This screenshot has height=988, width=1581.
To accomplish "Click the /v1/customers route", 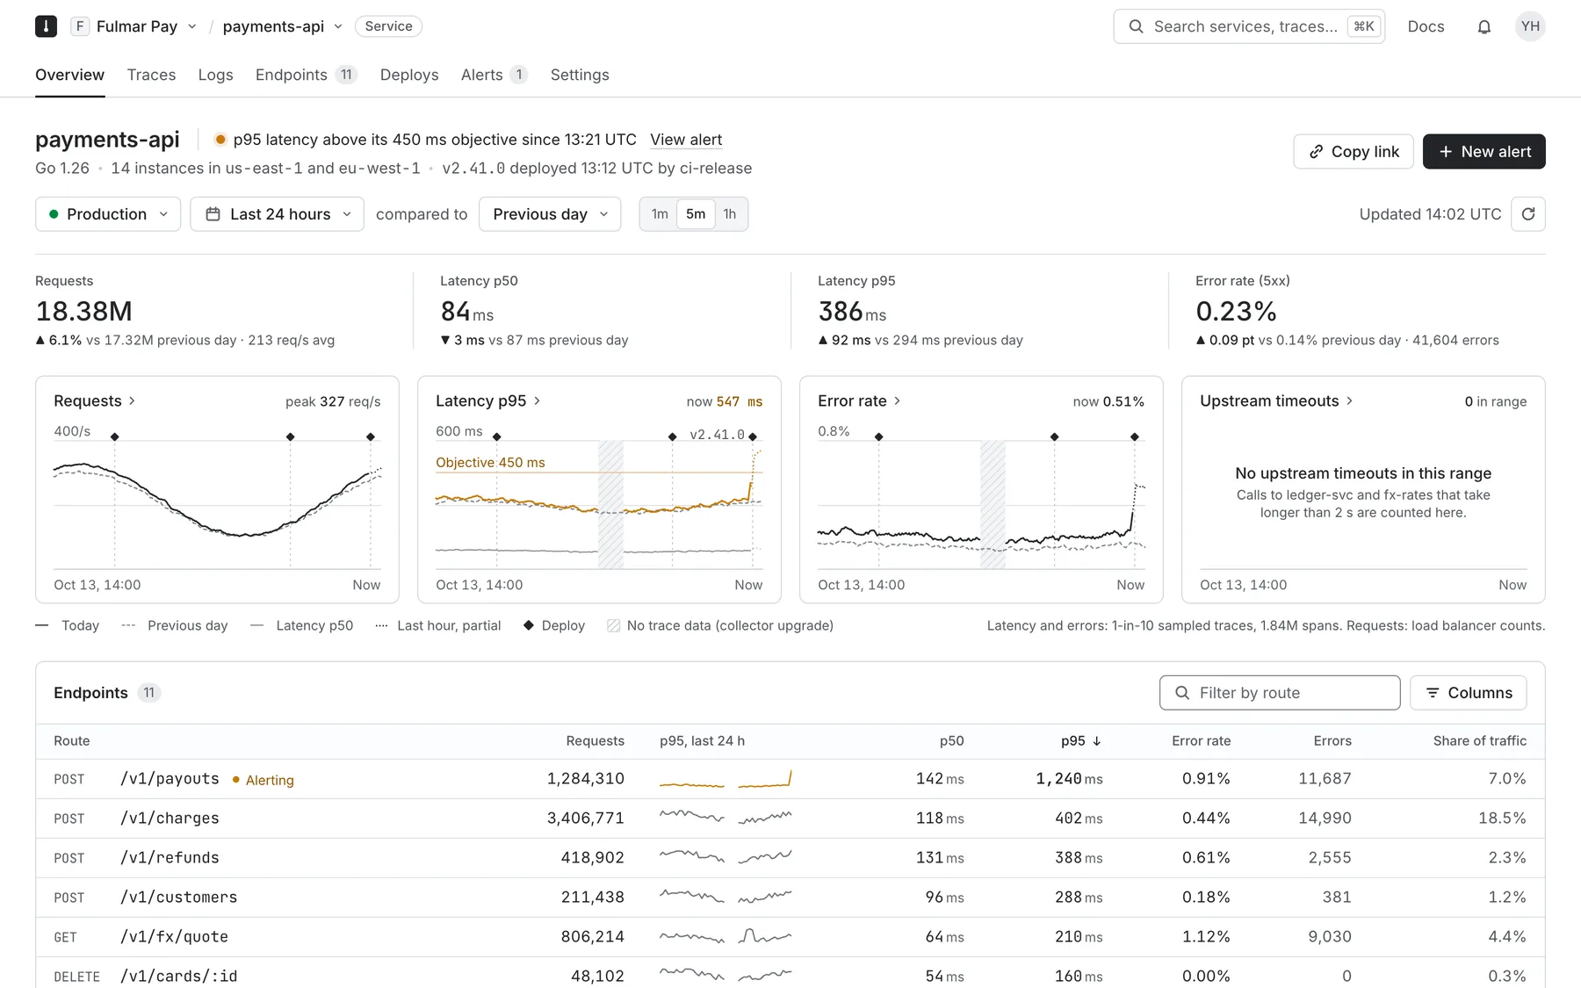I will [x=179, y=898].
